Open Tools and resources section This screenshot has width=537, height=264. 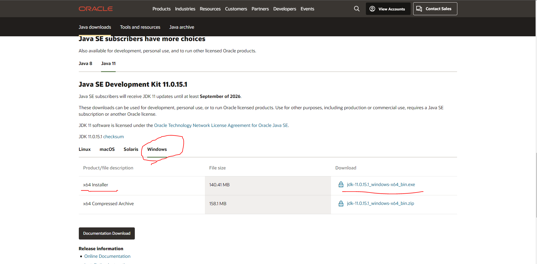(140, 27)
